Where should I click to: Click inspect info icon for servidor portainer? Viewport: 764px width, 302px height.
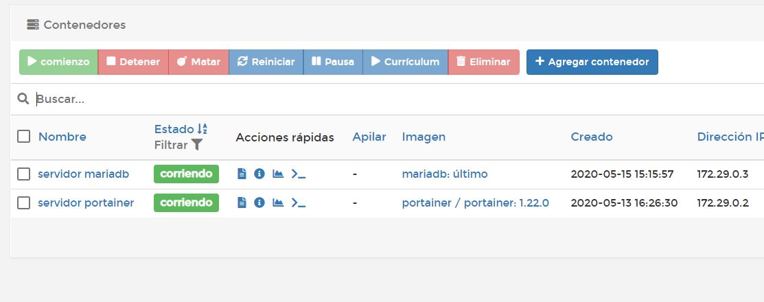click(x=259, y=202)
